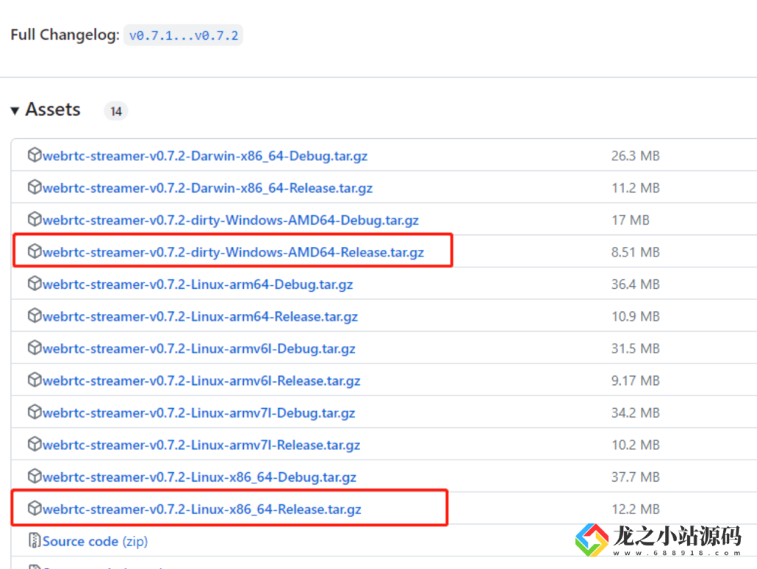Screen dimensions: 757x569
Task: Click the 17 MB file size
Action: 631,220
